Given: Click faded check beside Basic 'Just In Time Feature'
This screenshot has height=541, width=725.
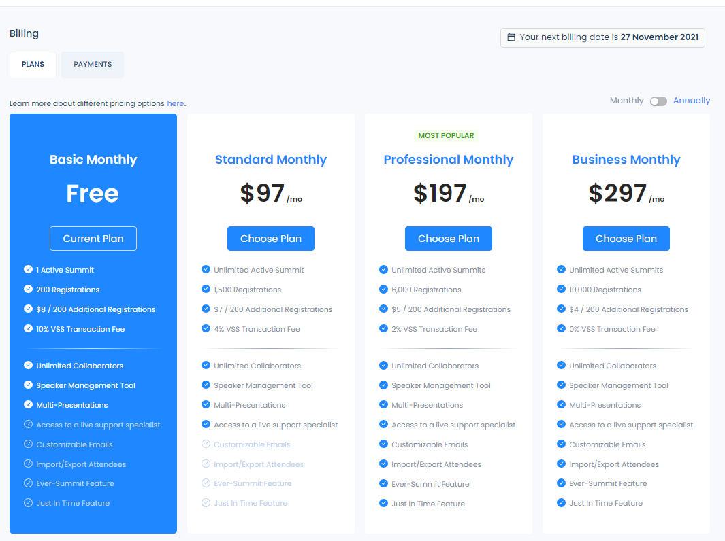Looking at the screenshot, I should click(28, 503).
